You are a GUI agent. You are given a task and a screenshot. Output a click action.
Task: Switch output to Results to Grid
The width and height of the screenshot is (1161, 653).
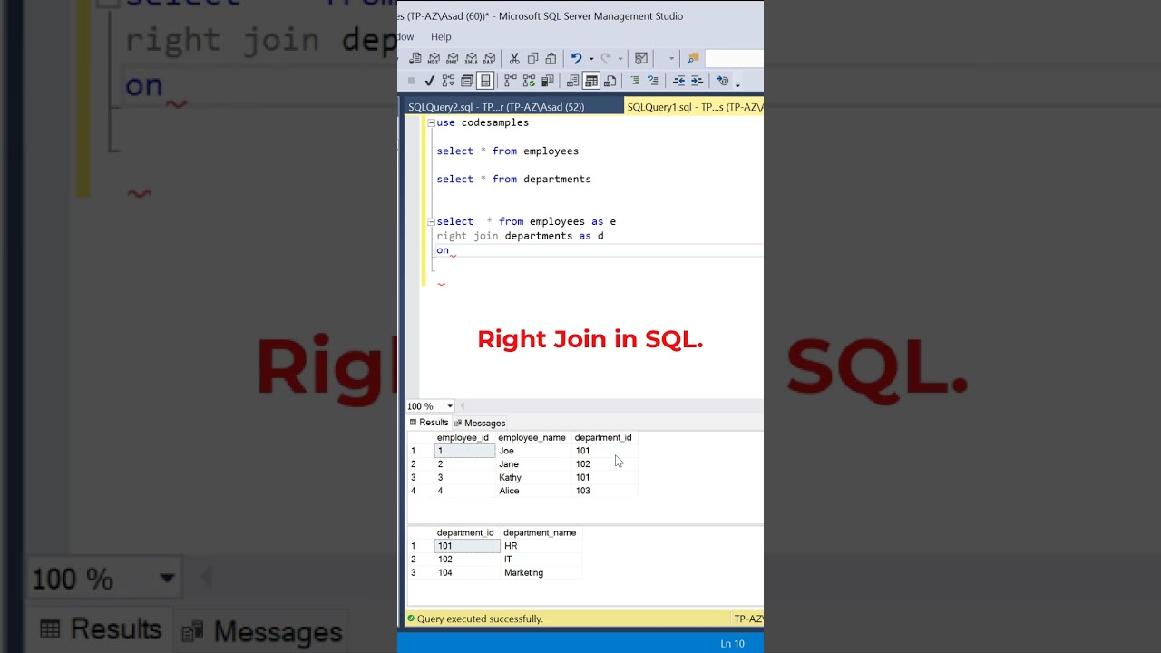[x=591, y=81]
